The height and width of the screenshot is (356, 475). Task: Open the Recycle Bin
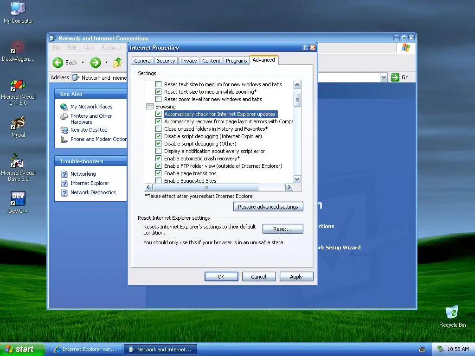tap(452, 316)
